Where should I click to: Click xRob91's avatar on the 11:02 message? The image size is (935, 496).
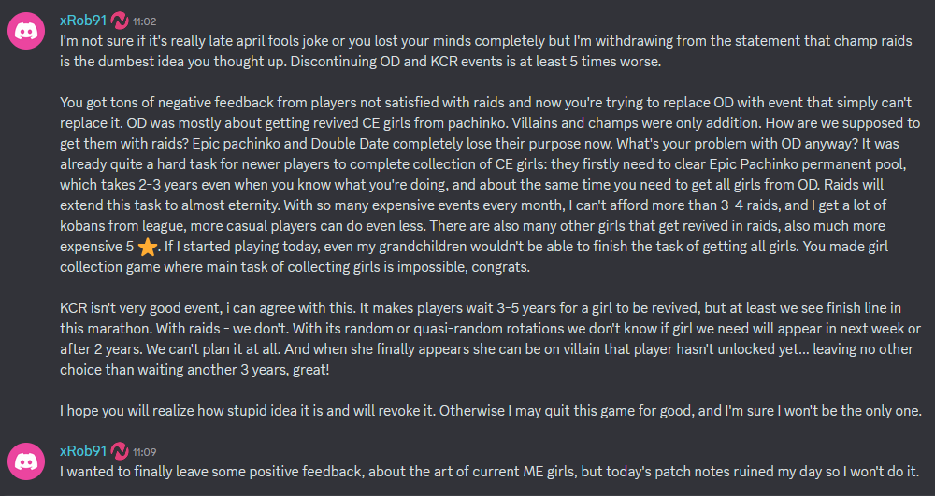pos(25,32)
